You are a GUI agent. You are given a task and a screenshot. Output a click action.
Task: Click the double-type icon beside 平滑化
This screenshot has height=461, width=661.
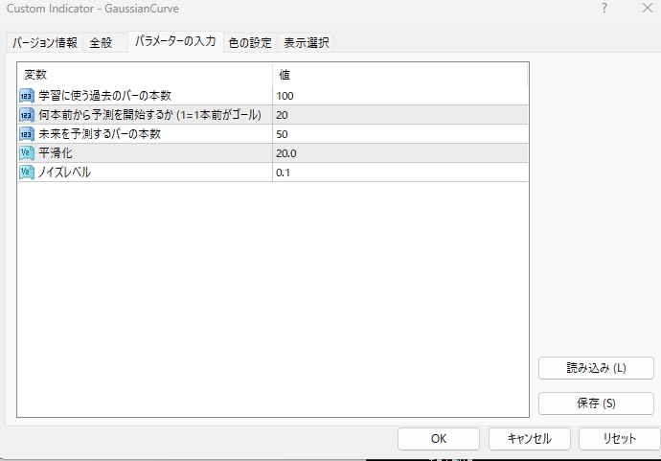[27, 153]
